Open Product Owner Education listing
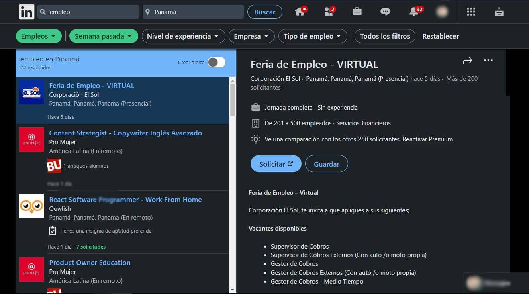Image resolution: width=529 pixels, height=294 pixels. [90, 263]
